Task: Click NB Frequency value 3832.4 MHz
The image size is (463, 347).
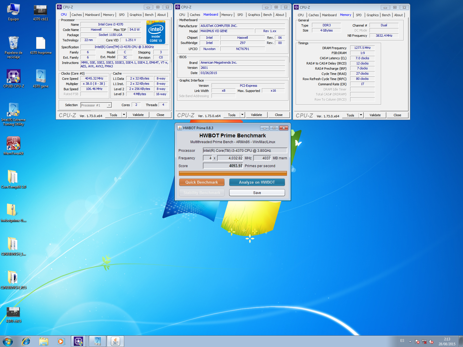Action: click(x=384, y=36)
